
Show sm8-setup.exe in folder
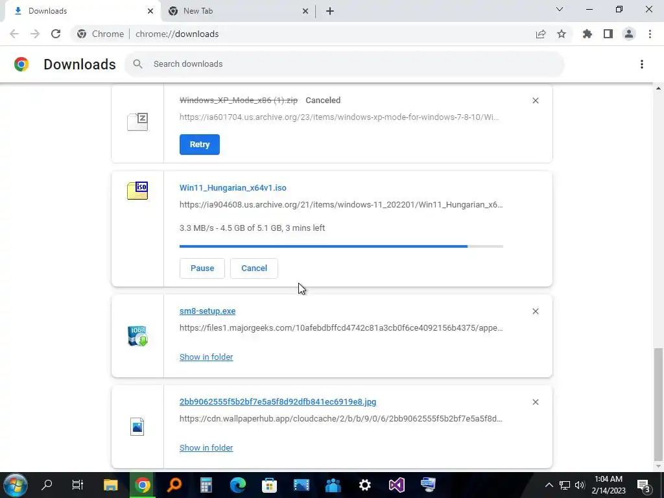point(206,357)
